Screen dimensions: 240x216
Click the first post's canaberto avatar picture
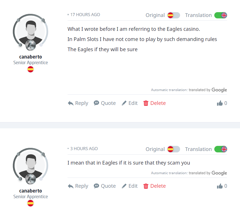pyautogui.click(x=31, y=31)
